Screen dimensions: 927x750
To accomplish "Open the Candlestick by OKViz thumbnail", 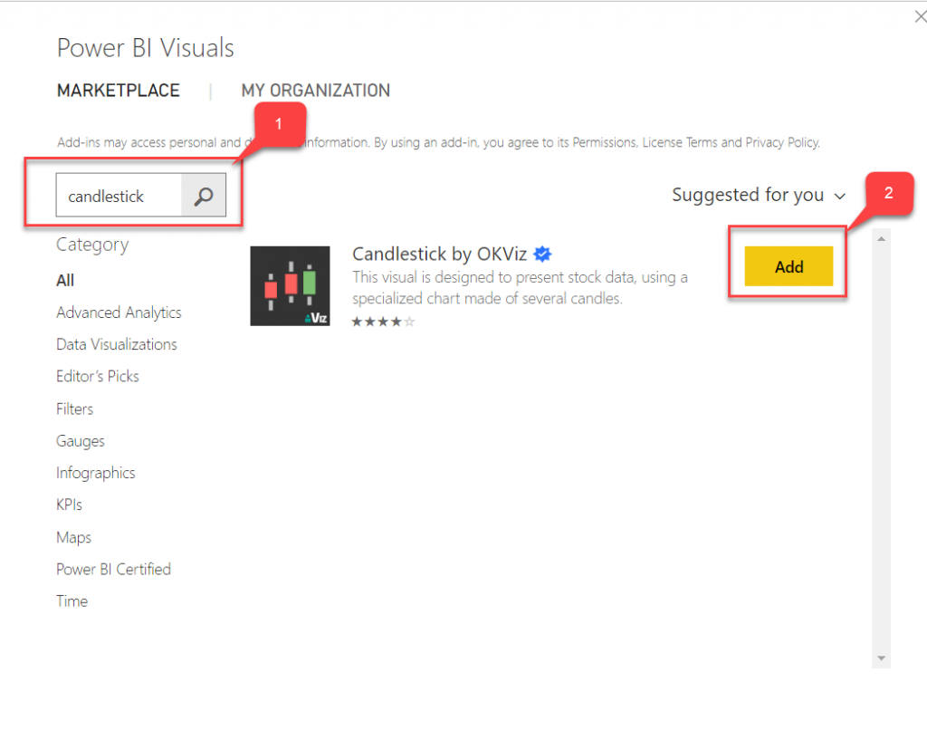I will [290, 285].
